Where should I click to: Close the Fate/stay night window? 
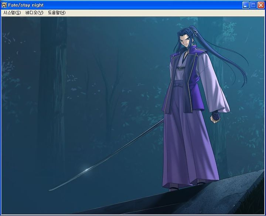coord(261,5)
